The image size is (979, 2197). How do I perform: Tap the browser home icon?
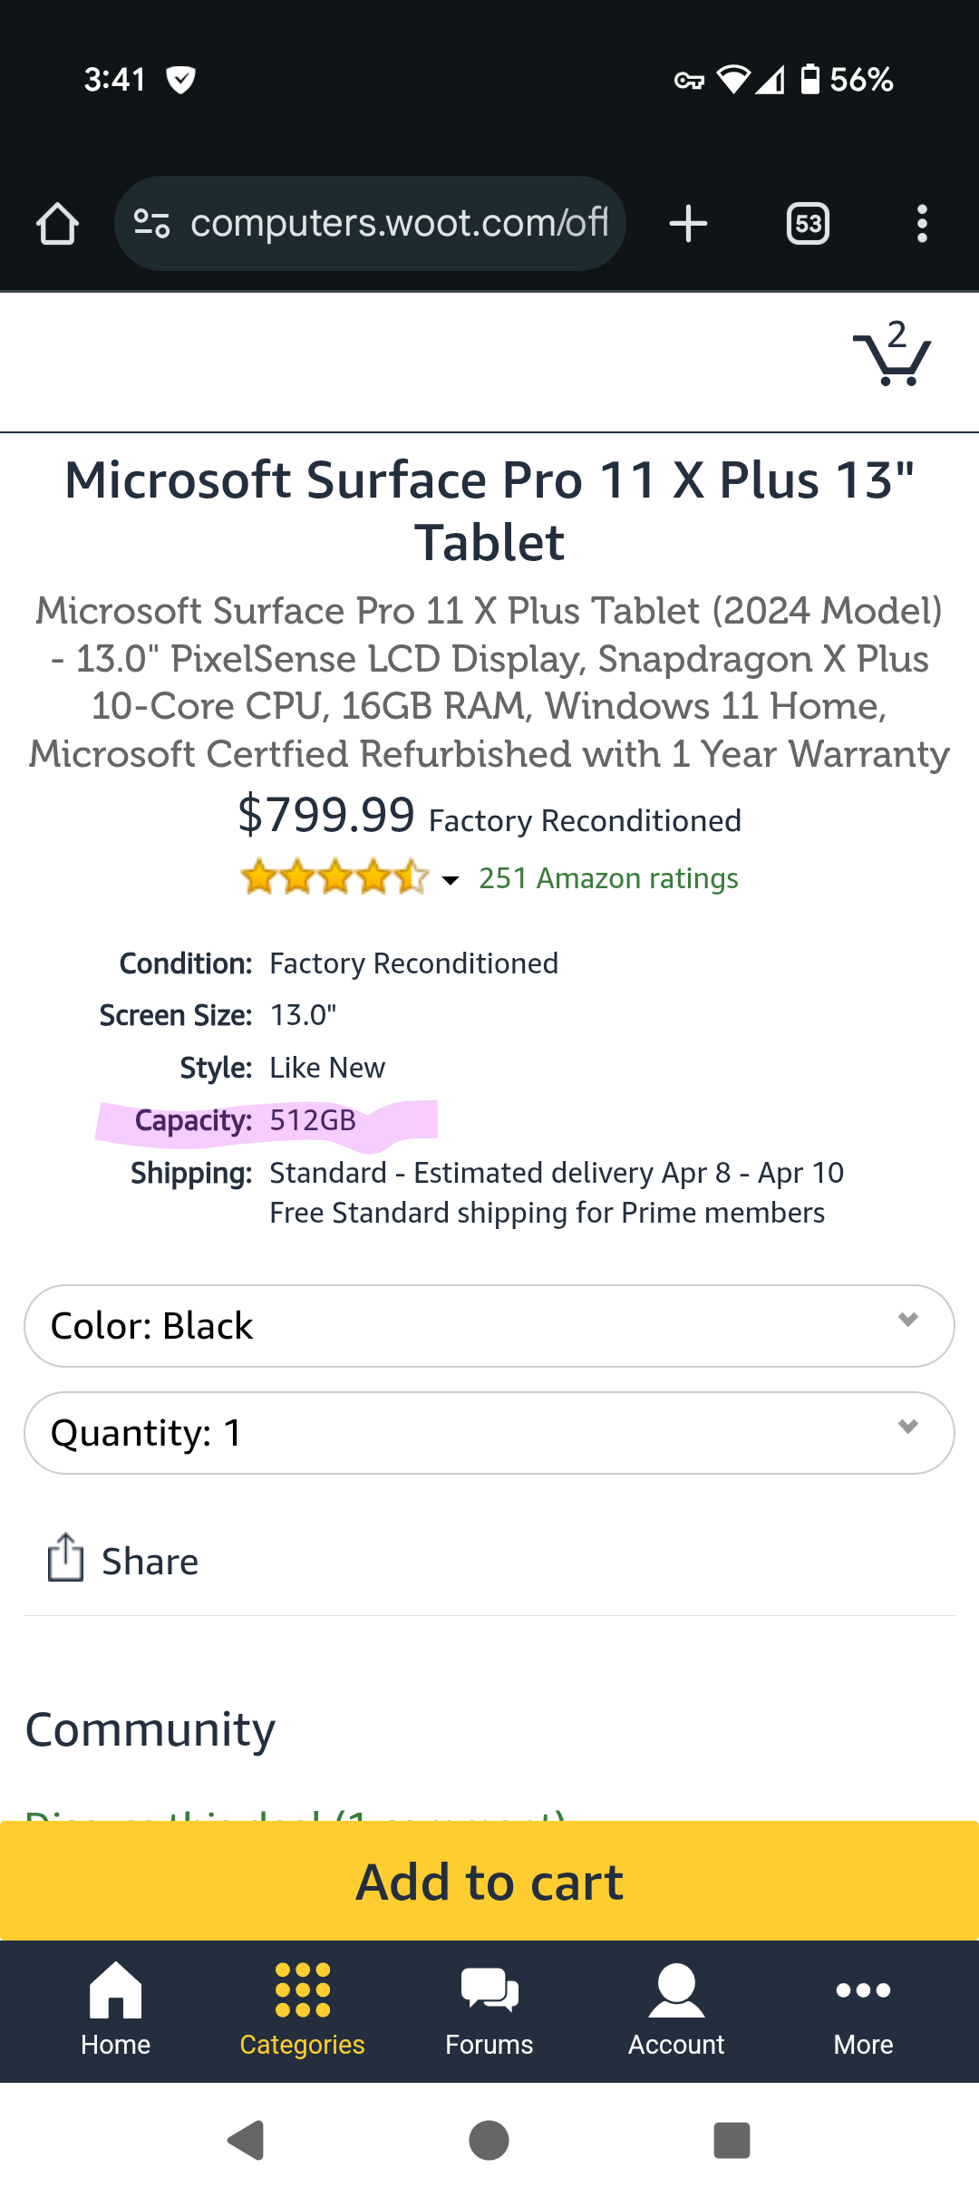point(57,224)
